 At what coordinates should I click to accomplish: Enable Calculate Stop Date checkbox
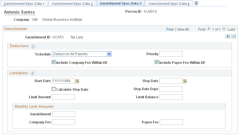click(54, 89)
